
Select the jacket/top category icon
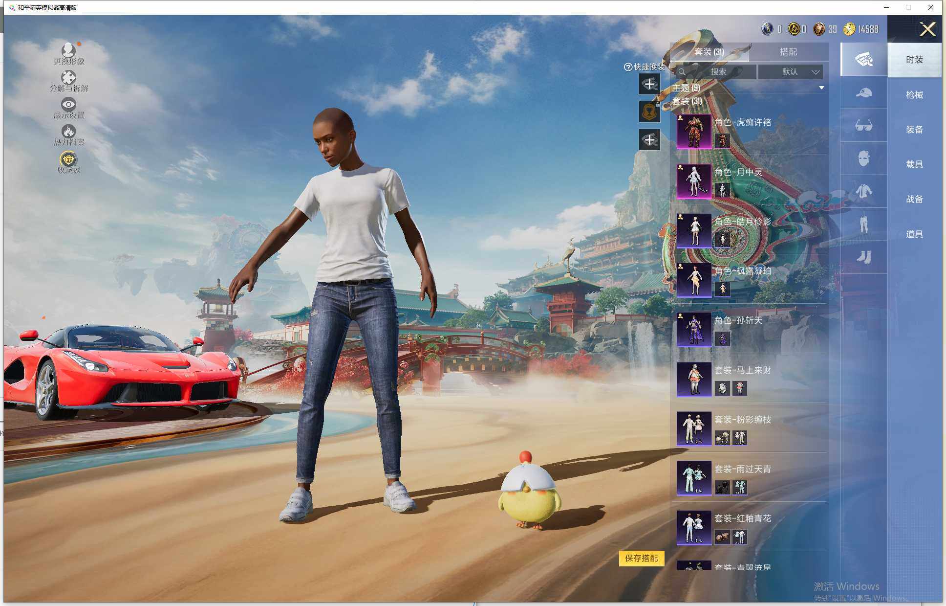pyautogui.click(x=863, y=191)
